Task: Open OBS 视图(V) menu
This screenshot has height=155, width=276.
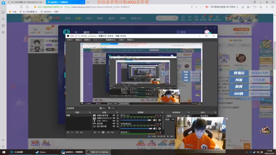Action: [87, 40]
